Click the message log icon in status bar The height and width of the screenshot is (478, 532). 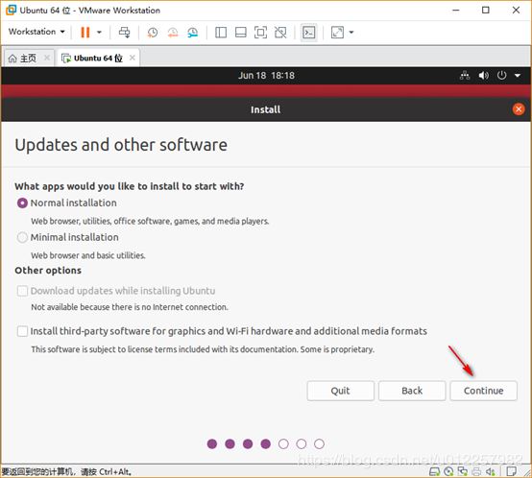click(512, 471)
